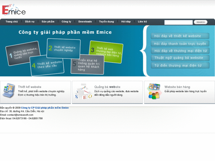Click the Website bán hàng heading
215x161 pixels.
[177, 87]
